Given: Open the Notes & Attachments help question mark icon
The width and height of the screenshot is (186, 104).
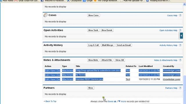Looking at the screenshot, I should tap(180, 60).
